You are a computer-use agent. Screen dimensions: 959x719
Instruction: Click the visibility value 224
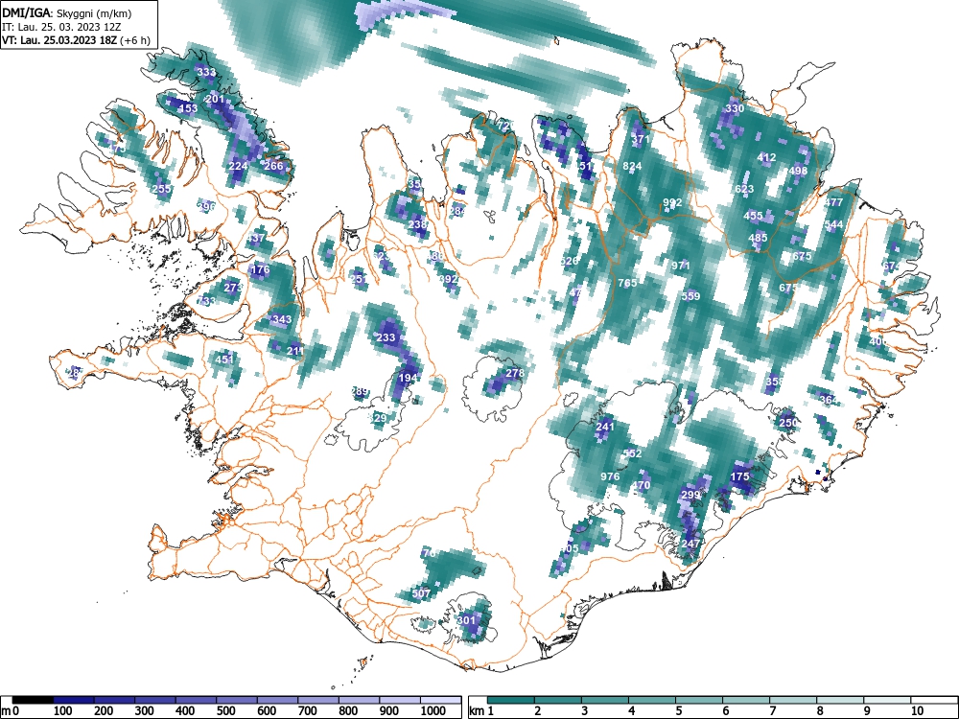point(238,166)
